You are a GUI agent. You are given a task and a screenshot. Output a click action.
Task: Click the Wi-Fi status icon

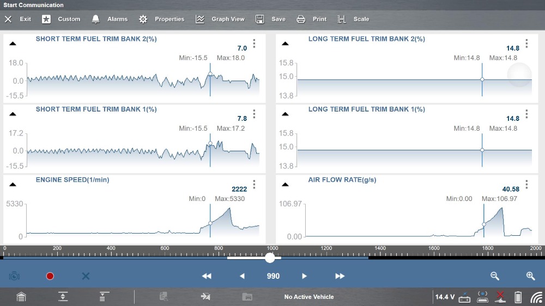point(537,297)
